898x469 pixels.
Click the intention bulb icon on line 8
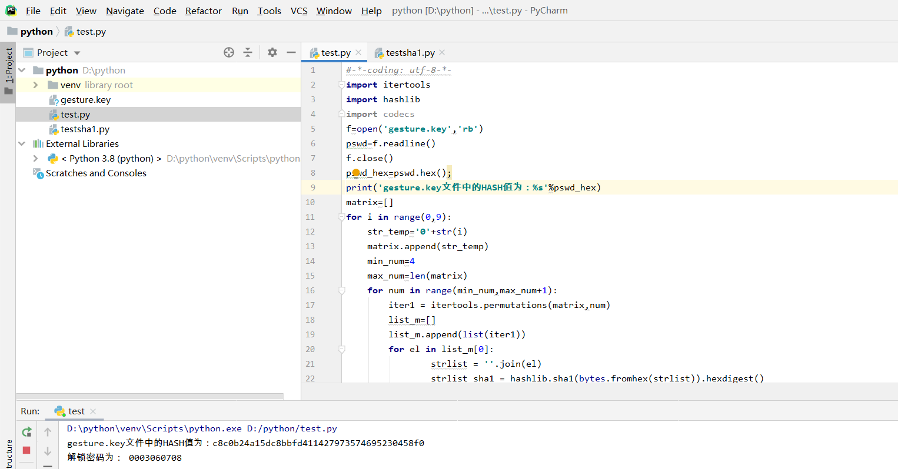point(355,173)
